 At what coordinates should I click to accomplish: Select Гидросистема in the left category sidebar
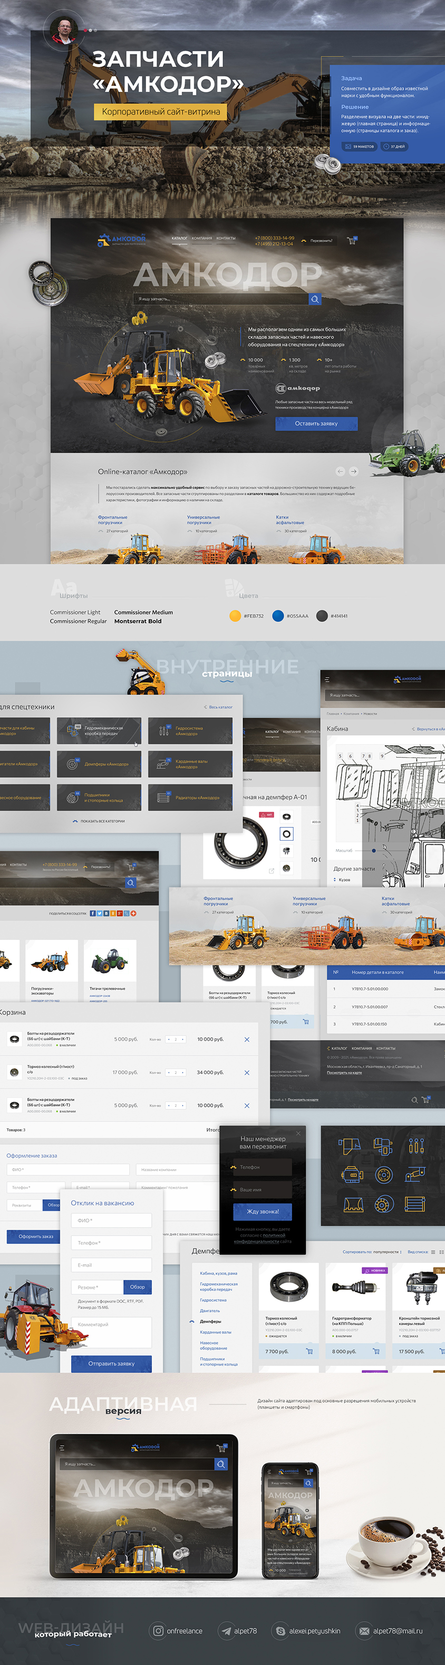pyautogui.click(x=213, y=1300)
